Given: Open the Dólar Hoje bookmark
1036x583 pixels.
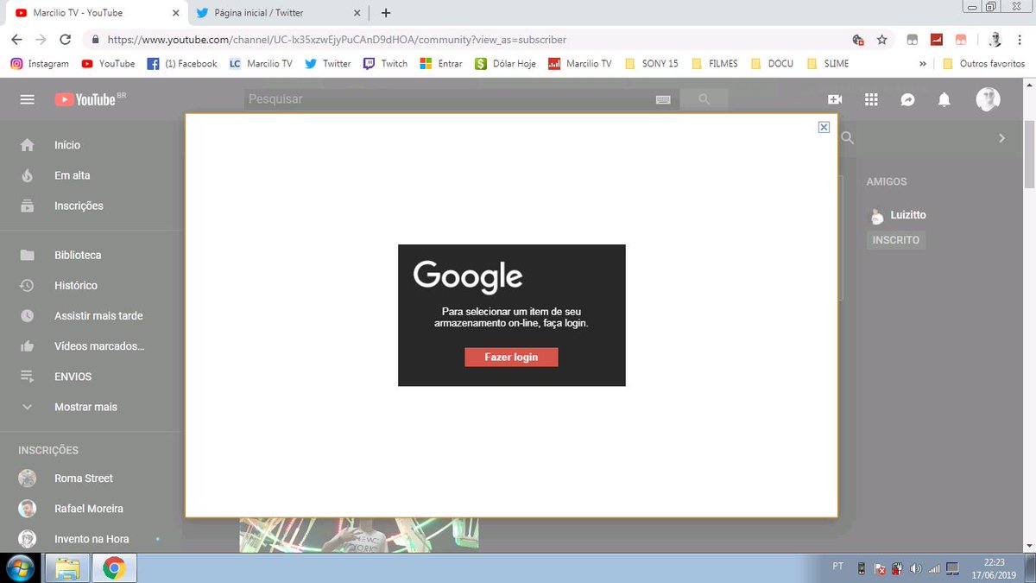Looking at the screenshot, I should point(505,64).
